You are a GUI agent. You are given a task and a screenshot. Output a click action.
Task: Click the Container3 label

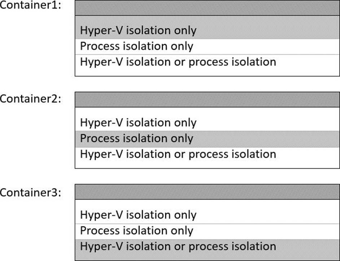pos(31,193)
